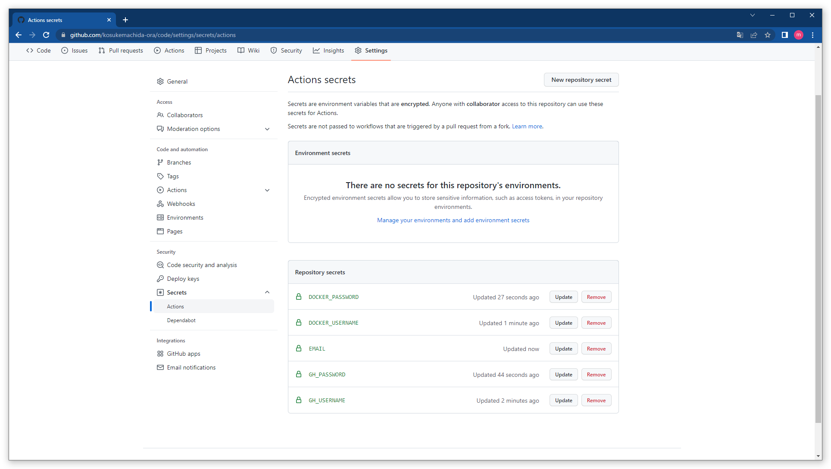Bookmark this page with the star icon

point(768,35)
